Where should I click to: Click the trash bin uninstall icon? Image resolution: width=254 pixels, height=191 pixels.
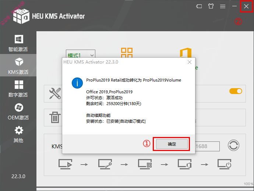pyautogui.click(x=55, y=117)
